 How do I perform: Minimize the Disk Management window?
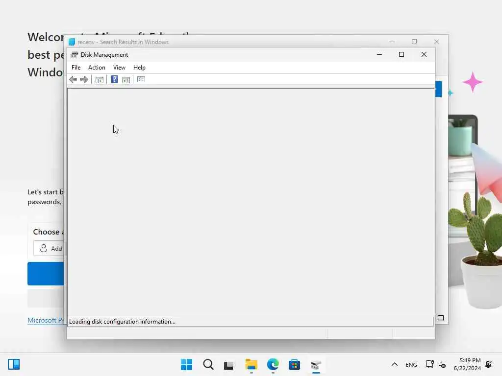point(379,55)
